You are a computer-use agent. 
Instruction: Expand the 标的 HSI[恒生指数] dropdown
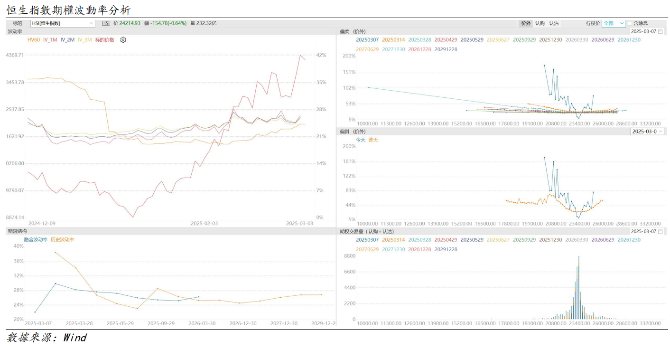pyautogui.click(x=63, y=23)
